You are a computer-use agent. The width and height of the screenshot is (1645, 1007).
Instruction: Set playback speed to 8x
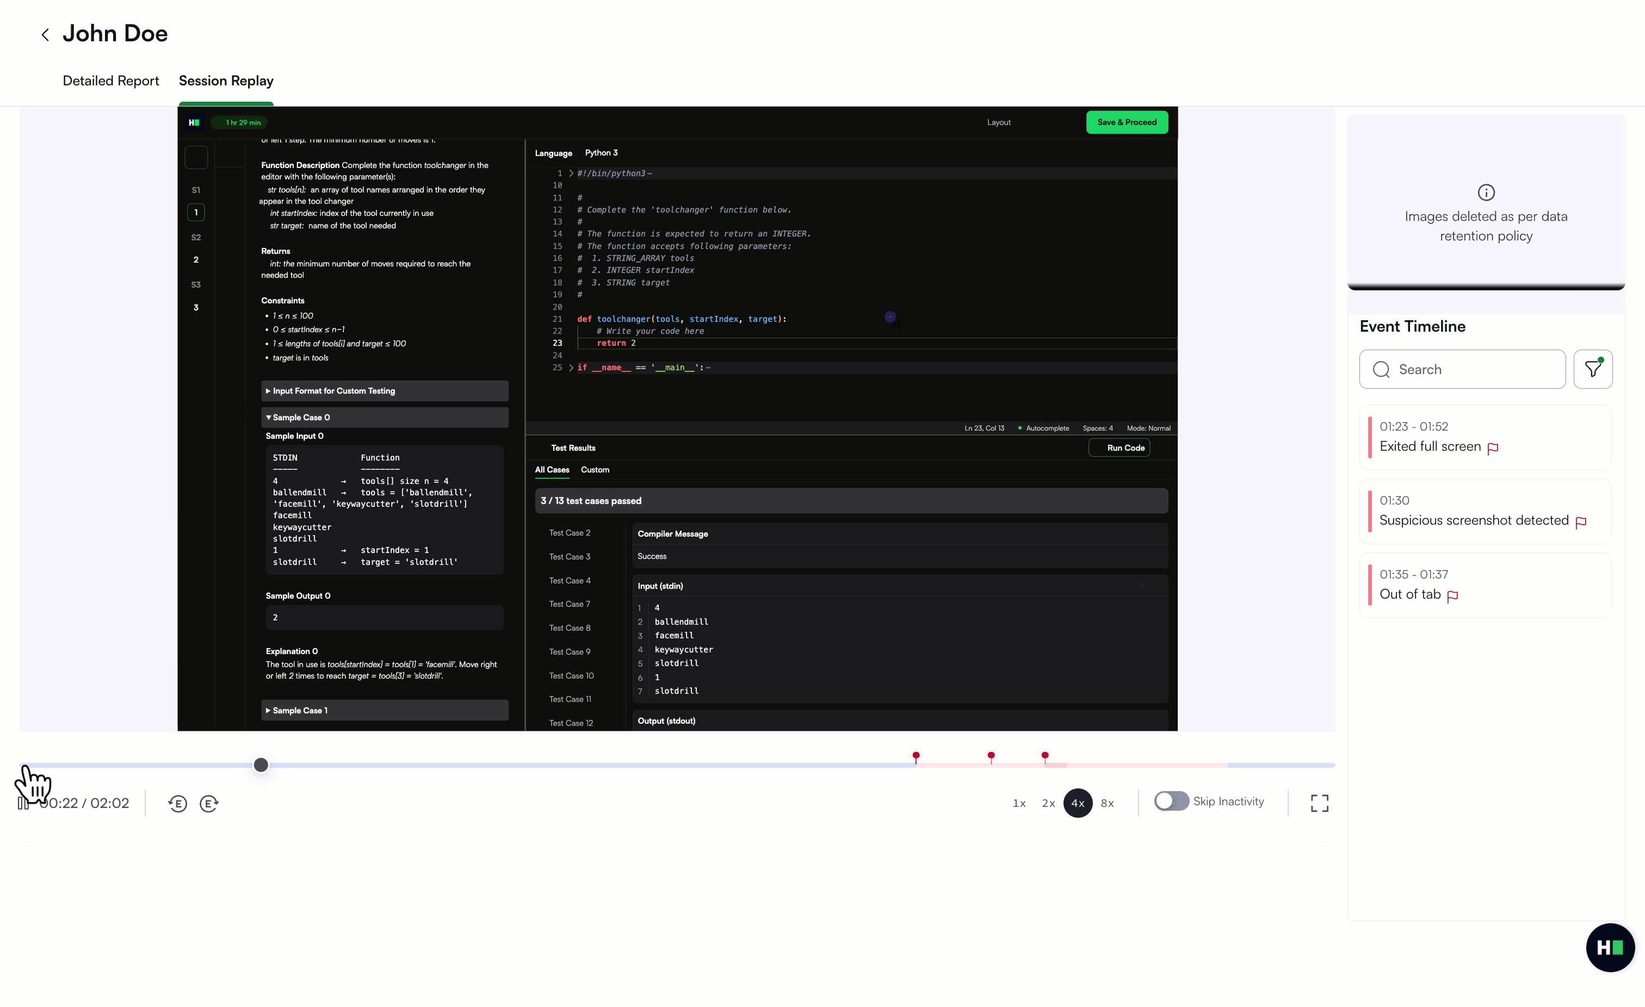click(1107, 804)
